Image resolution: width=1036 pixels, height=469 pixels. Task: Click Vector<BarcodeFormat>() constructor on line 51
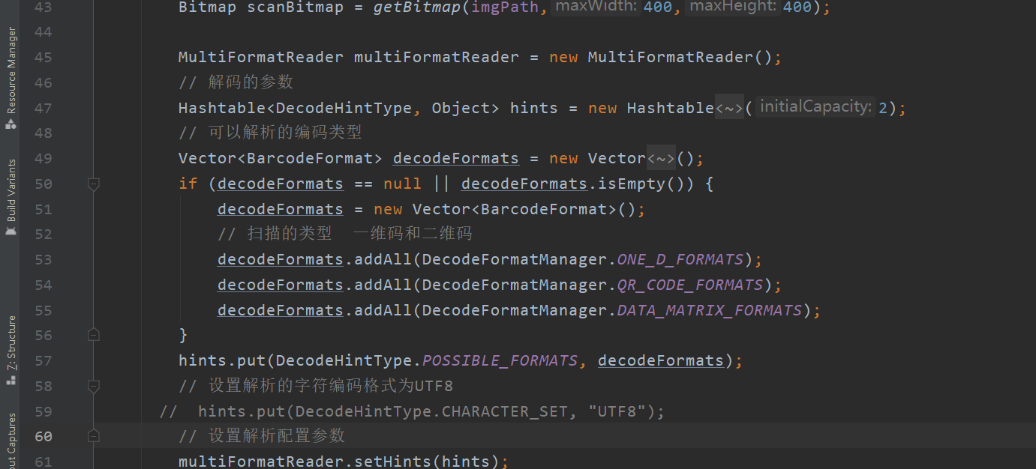[x=524, y=209]
